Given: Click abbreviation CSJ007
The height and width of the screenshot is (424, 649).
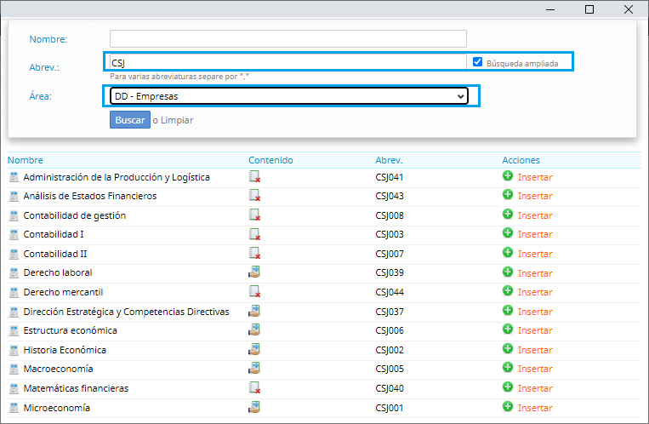Looking at the screenshot, I should [389, 254].
